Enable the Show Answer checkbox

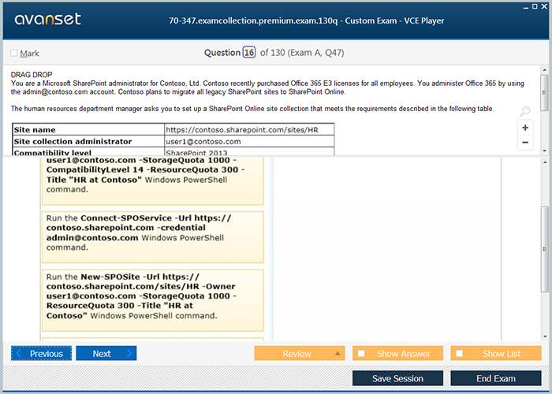[361, 353]
